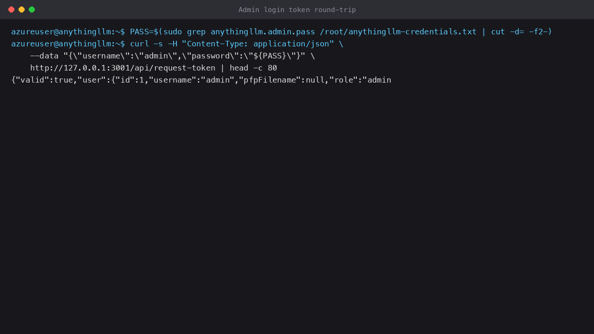Click the "Content-Type: application/json" header string
Image resolution: width=594 pixels, height=334 pixels.
tap(258, 44)
